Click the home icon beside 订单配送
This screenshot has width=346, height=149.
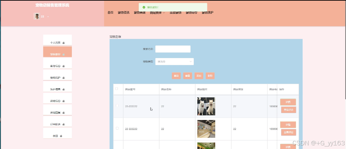[x=64, y=124]
